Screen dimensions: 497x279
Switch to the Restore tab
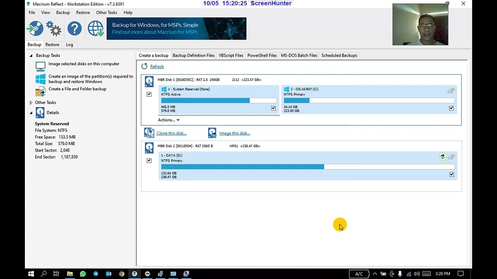(x=52, y=45)
